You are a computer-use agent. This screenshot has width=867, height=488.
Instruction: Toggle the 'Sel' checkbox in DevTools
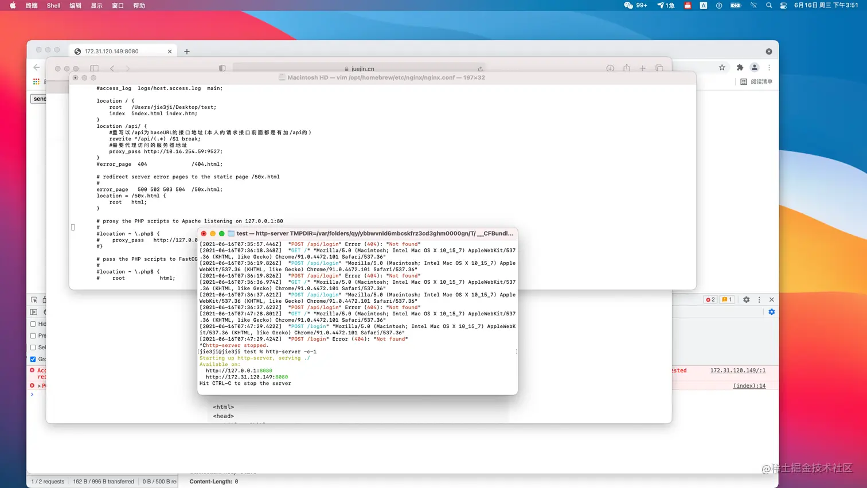33,348
